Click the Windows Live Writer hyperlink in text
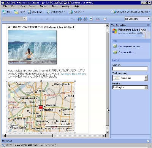 [73, 74]
